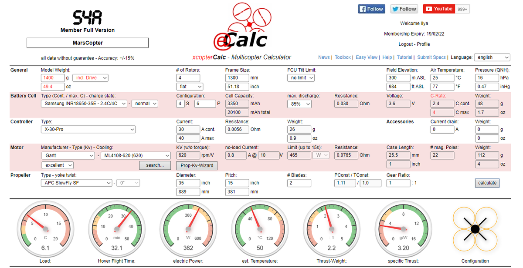This screenshot has height=268, width=523.
Task: Open the propeller type APC SlowFly dropdown
Action: click(x=77, y=183)
